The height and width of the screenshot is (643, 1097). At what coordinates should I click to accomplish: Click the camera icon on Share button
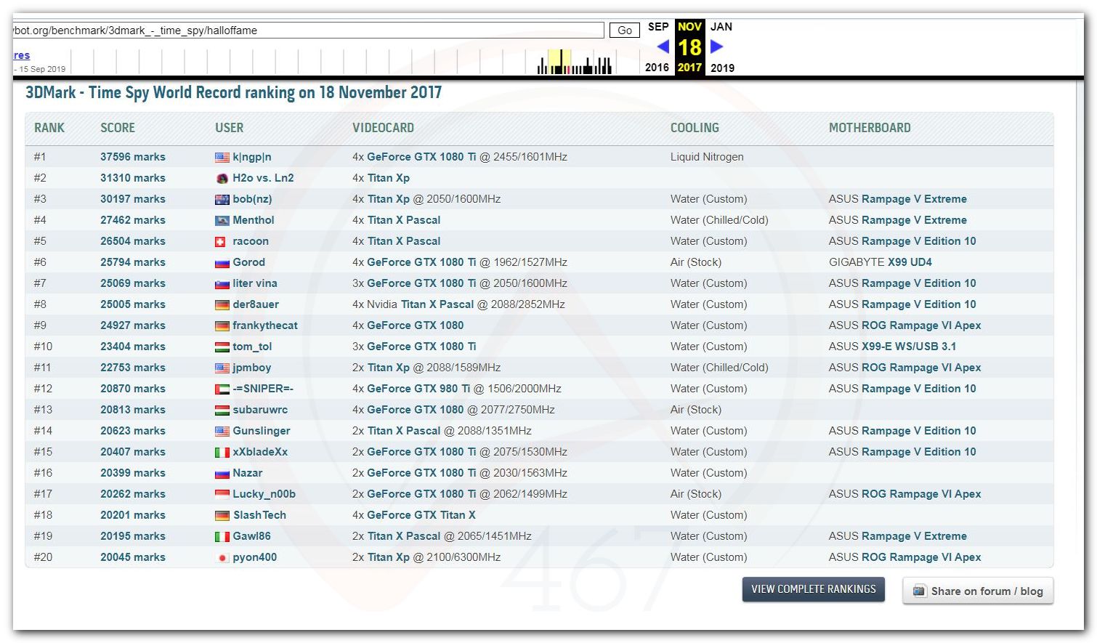pos(919,591)
